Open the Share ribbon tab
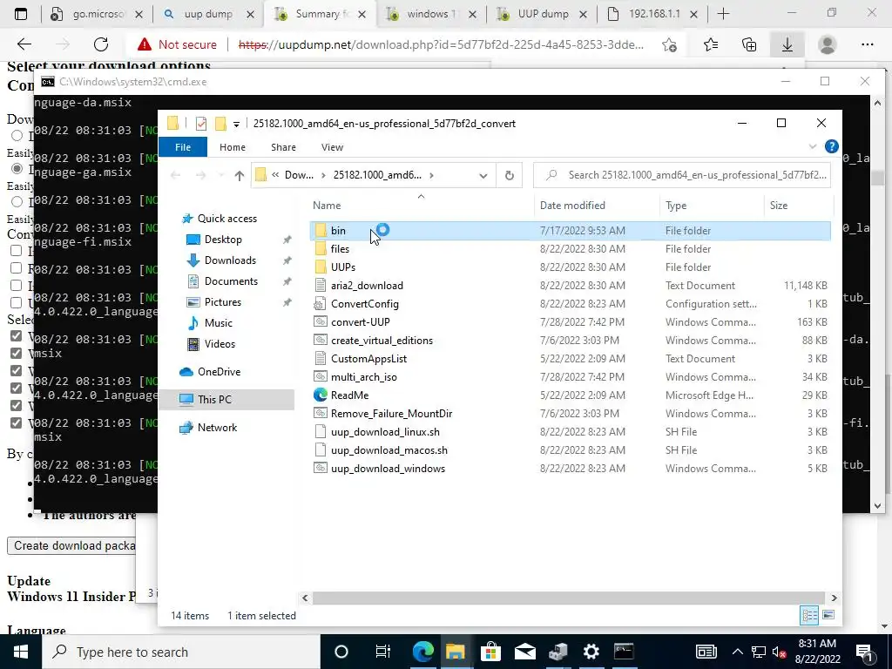Viewport: 892px width, 669px height. tap(283, 147)
